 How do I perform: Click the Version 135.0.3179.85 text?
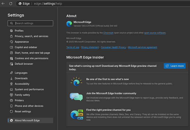[95, 26]
